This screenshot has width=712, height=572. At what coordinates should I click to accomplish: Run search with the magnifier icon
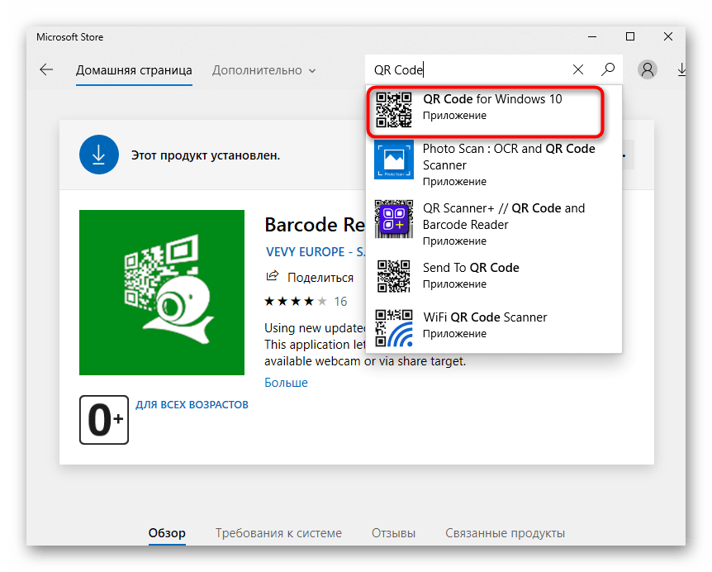point(608,69)
